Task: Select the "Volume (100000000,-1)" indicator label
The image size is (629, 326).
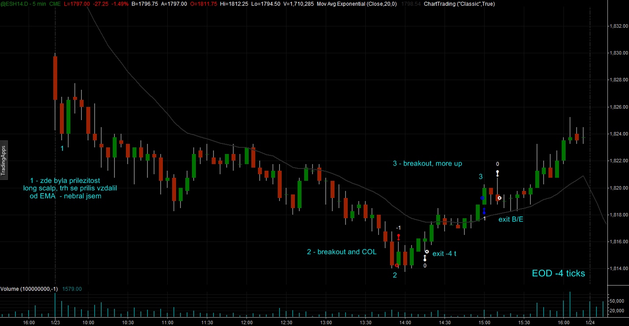Action: point(28,289)
